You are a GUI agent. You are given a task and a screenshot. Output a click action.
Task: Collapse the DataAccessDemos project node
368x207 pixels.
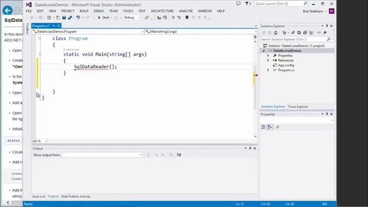tap(264, 51)
